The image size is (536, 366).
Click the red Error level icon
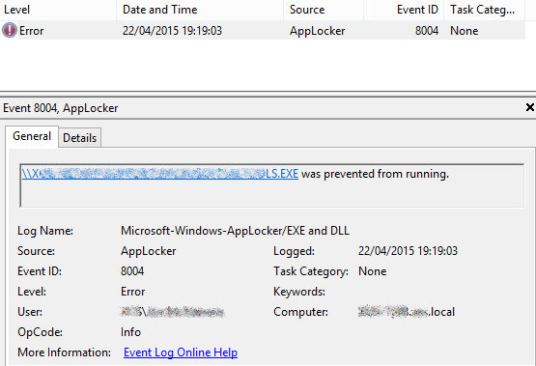pyautogui.click(x=10, y=30)
